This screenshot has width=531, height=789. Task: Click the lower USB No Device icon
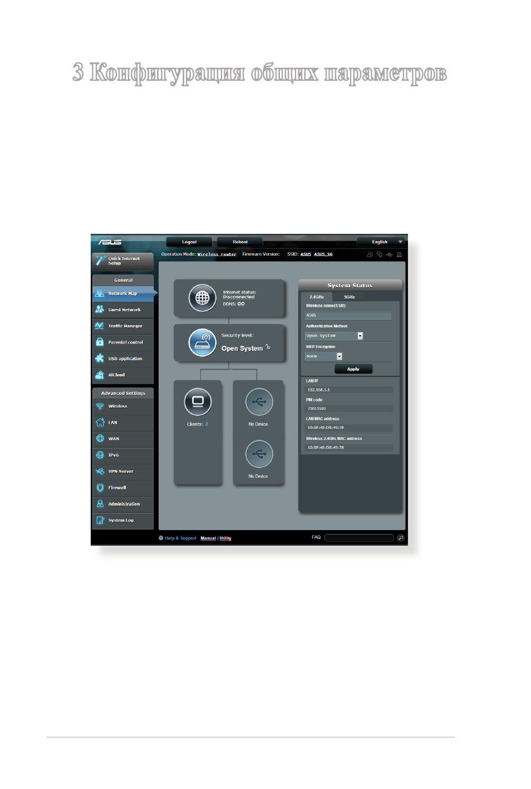pos(259,454)
